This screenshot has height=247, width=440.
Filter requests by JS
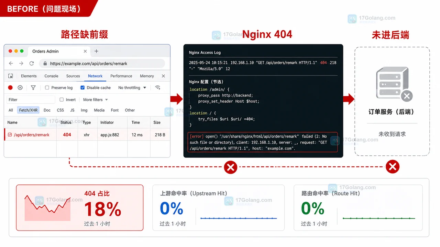(72, 110)
